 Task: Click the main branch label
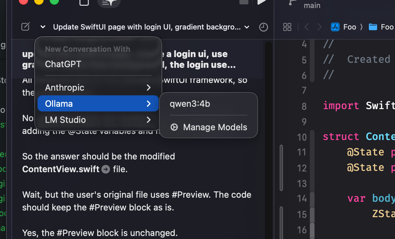312,5
